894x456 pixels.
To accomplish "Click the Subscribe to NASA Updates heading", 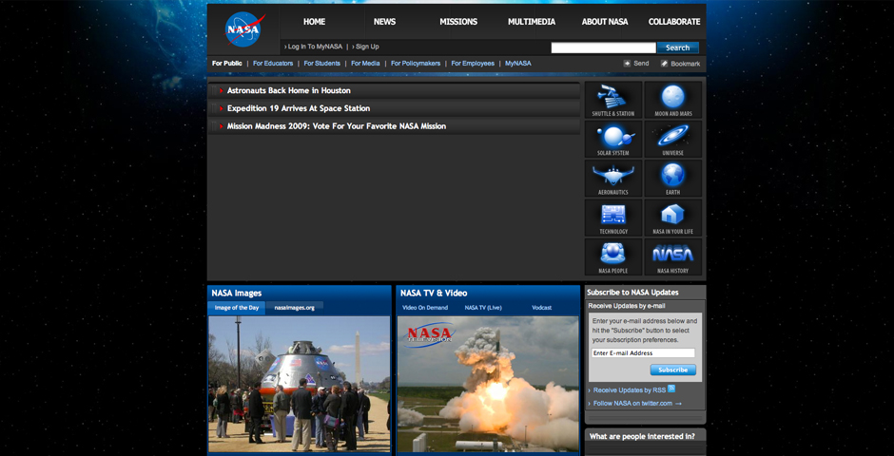I will pos(632,292).
